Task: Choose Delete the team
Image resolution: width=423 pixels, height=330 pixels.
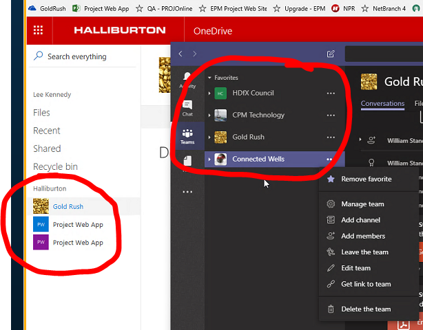Action: pyautogui.click(x=369, y=309)
